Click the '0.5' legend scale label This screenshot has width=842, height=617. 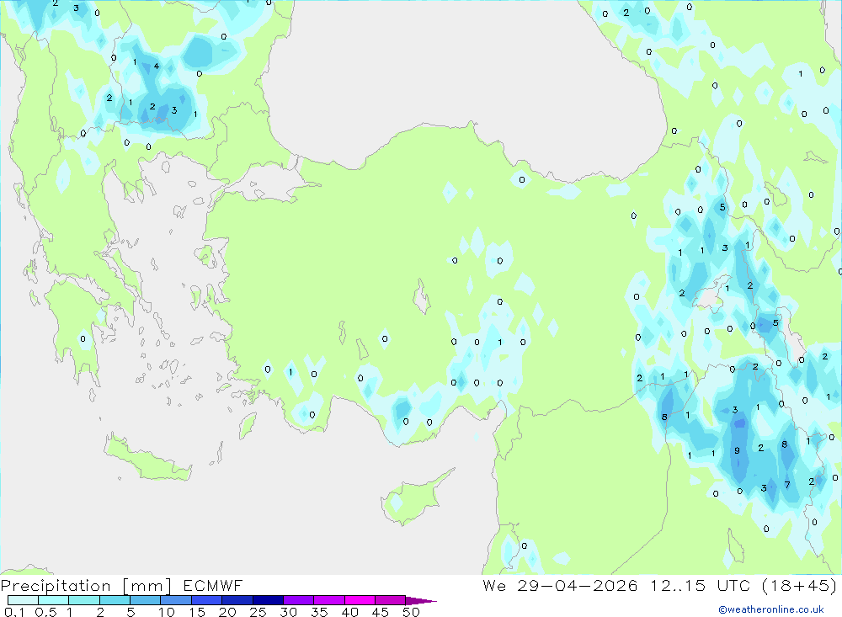45,612
